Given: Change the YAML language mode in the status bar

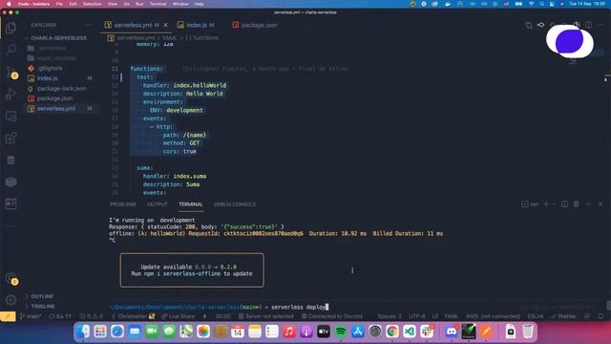Looking at the screenshot, I should click(x=451, y=316).
